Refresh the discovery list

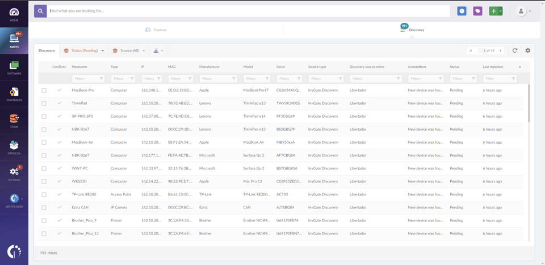coord(515,50)
